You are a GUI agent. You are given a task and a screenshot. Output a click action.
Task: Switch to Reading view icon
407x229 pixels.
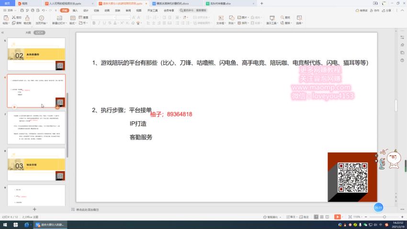[328, 217]
